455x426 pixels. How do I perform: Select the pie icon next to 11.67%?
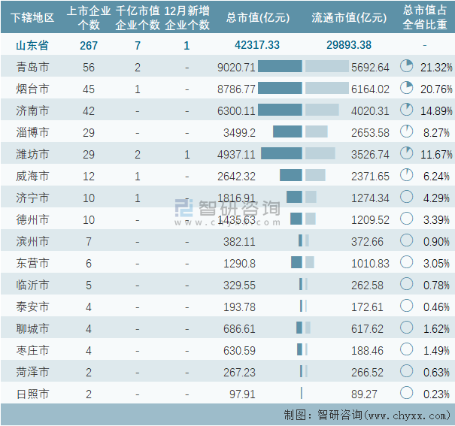click(407, 154)
